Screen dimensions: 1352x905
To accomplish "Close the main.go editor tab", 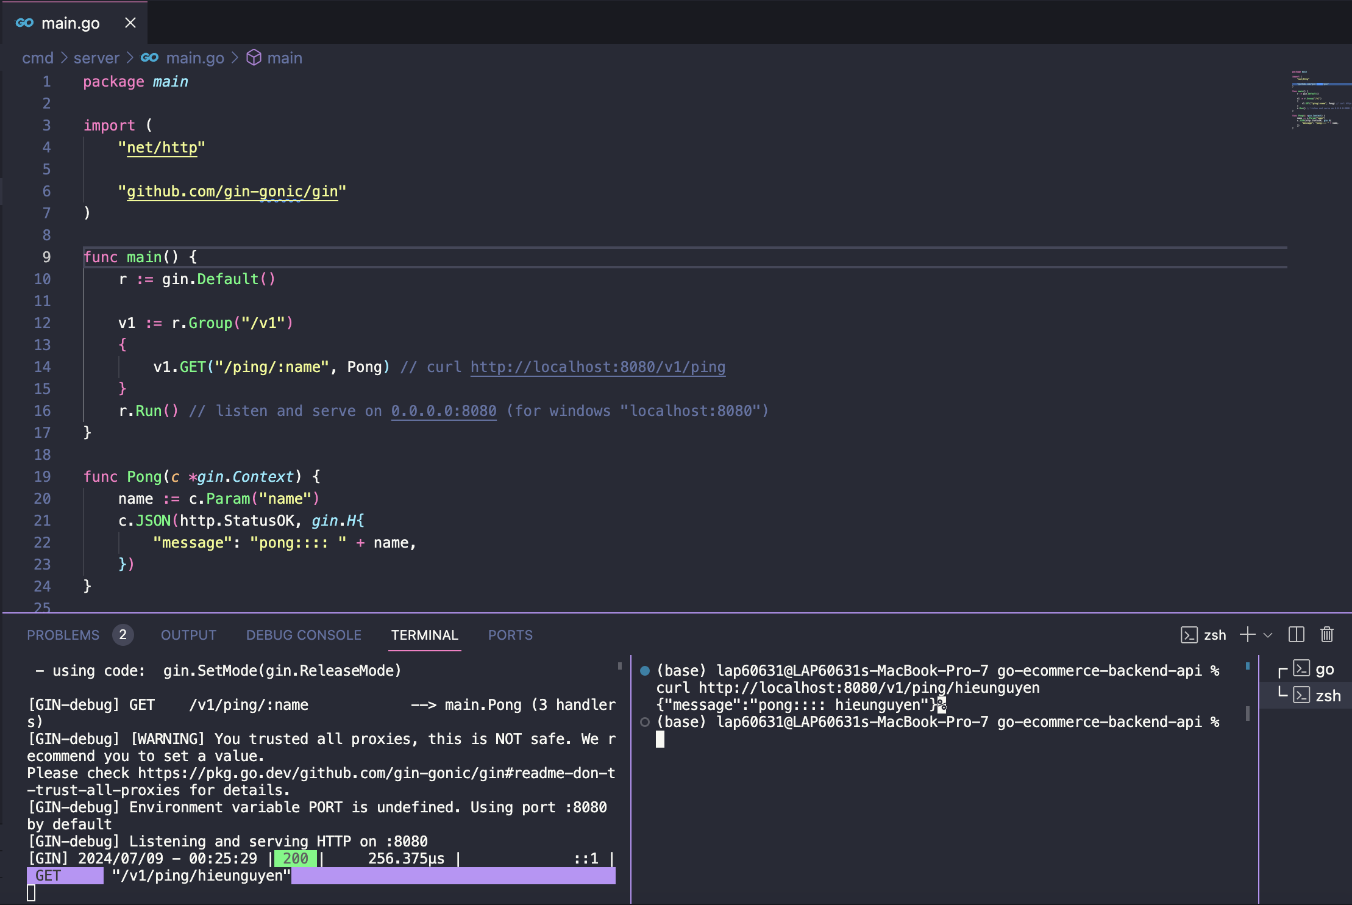I will [x=130, y=23].
